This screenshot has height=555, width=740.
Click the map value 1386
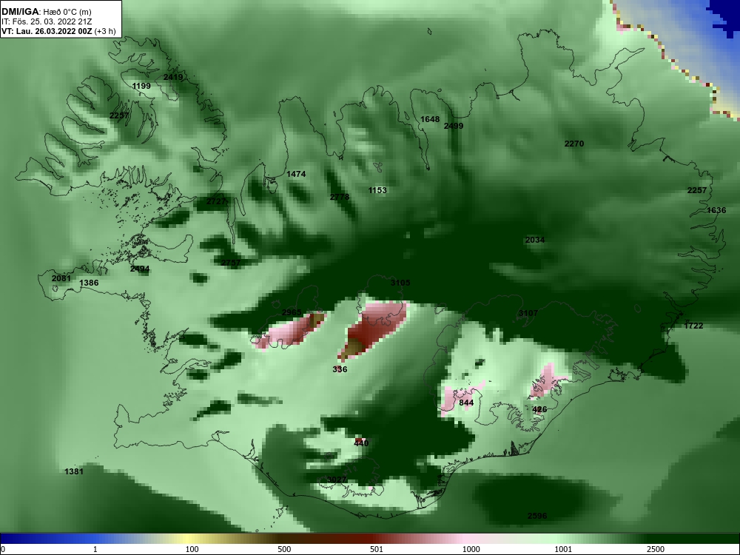(89, 283)
